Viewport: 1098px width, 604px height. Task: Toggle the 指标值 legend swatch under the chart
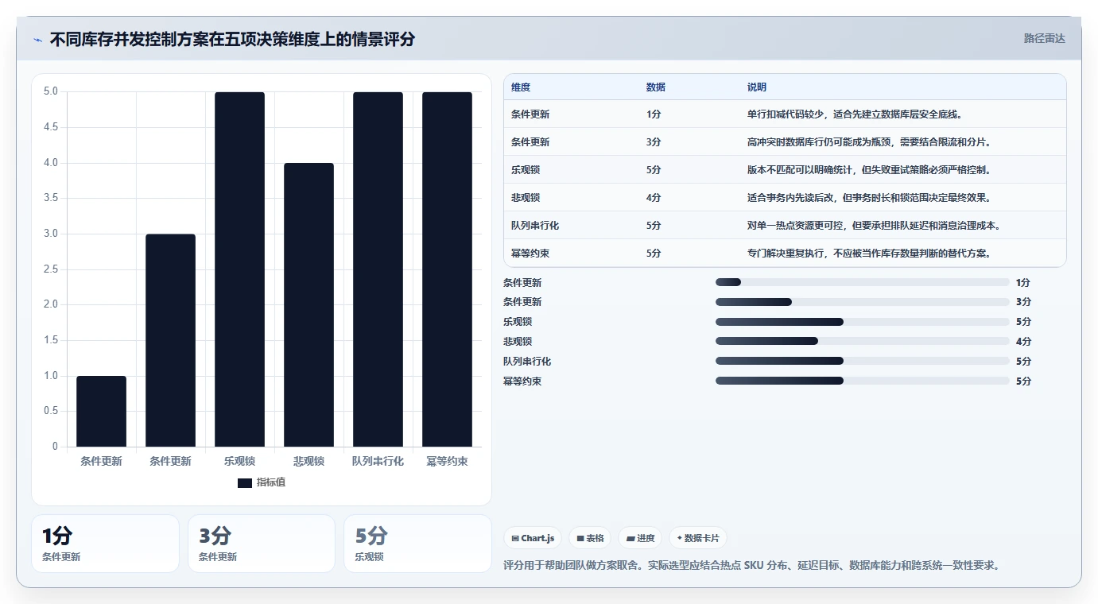tap(245, 483)
